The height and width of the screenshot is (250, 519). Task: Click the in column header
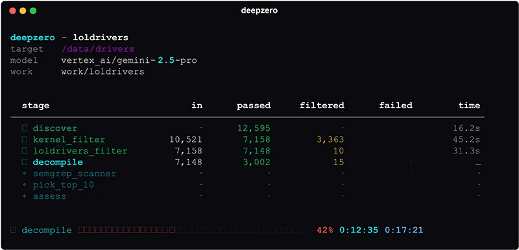click(197, 106)
